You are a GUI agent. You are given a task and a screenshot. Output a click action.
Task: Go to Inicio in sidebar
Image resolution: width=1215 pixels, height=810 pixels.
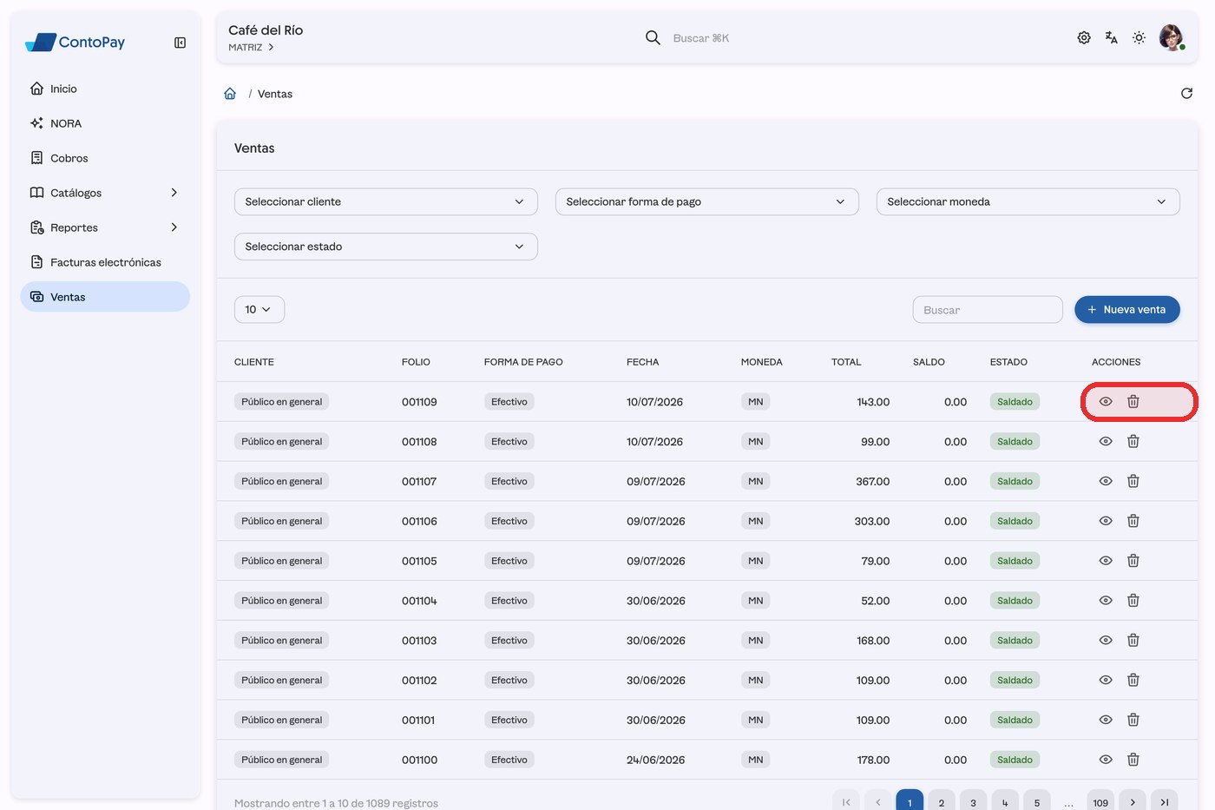coord(105,89)
